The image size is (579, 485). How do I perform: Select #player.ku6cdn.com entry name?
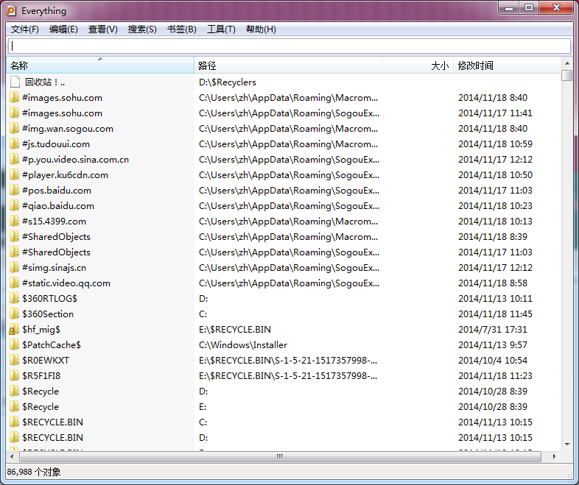(65, 175)
